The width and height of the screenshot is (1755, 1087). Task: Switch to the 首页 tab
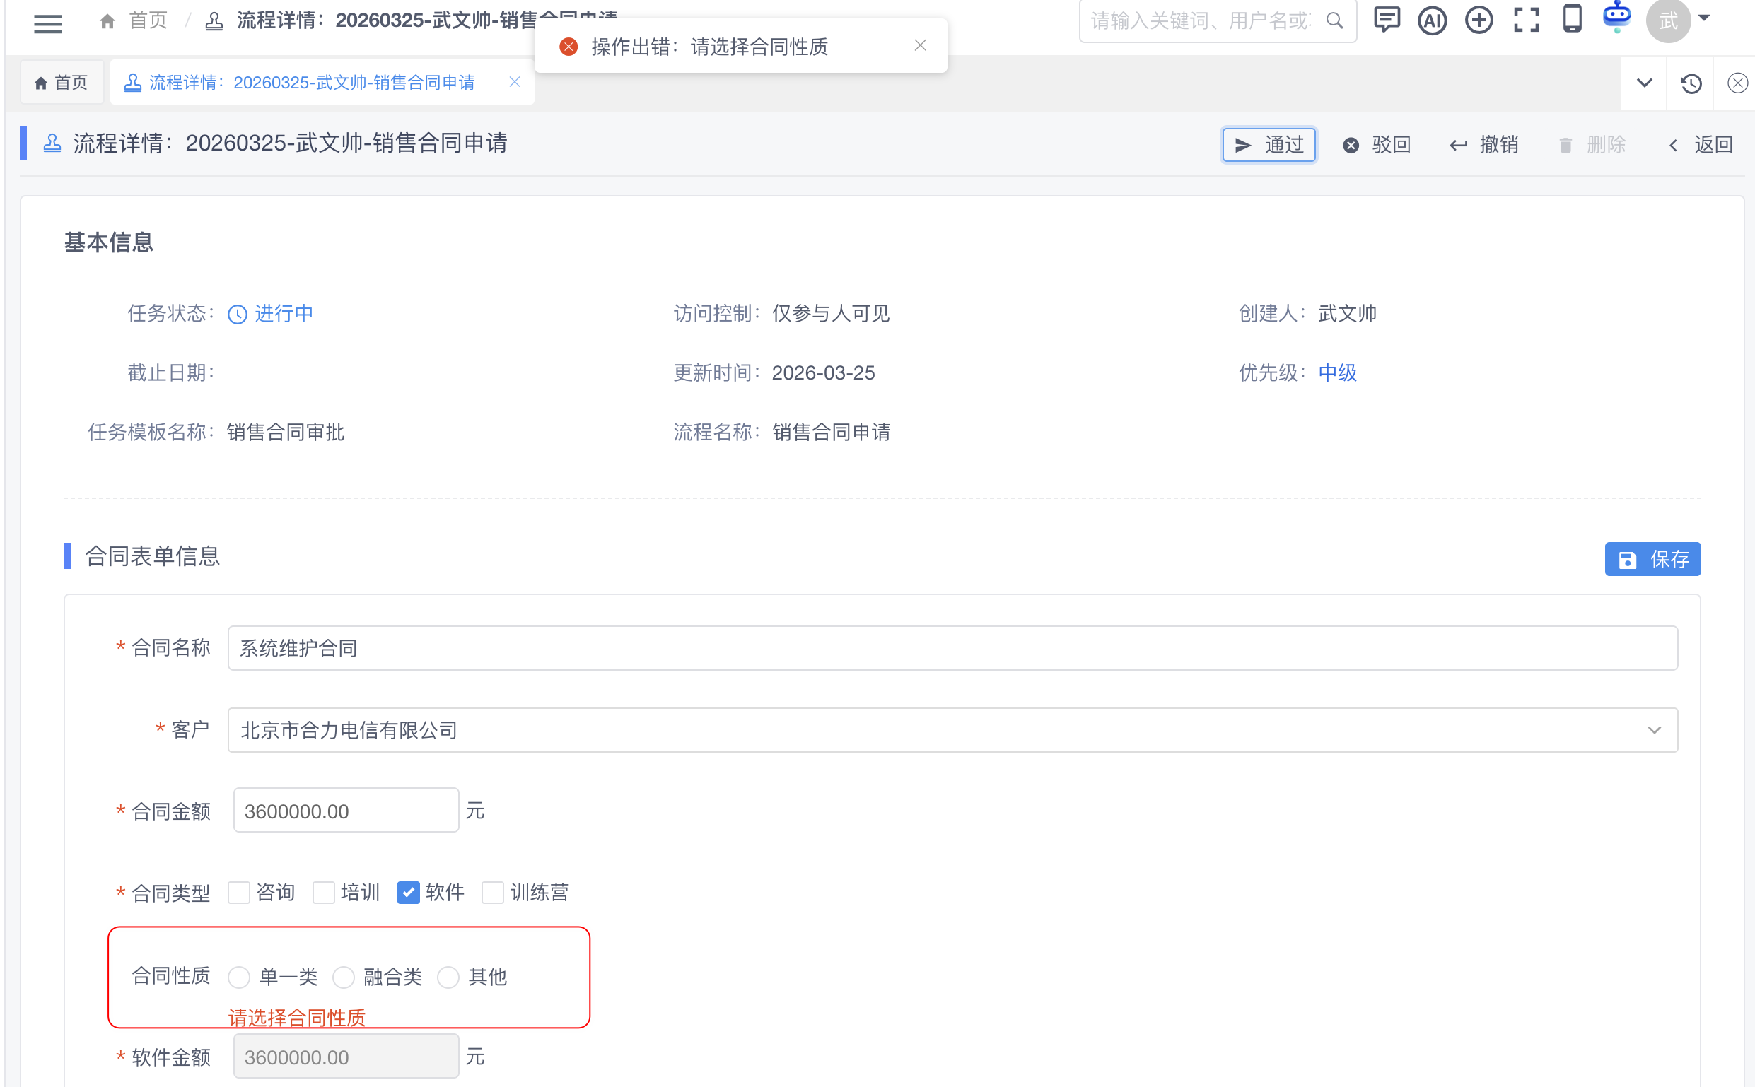click(x=62, y=83)
